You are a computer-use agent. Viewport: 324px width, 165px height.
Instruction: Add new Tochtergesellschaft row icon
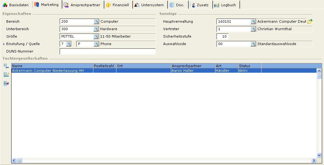[6, 66]
